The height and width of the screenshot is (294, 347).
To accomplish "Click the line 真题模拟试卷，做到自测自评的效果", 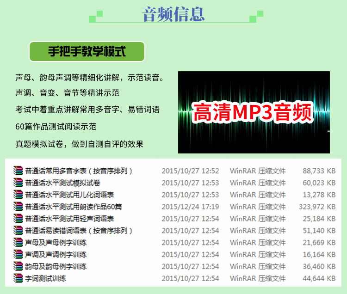I will [x=80, y=144].
